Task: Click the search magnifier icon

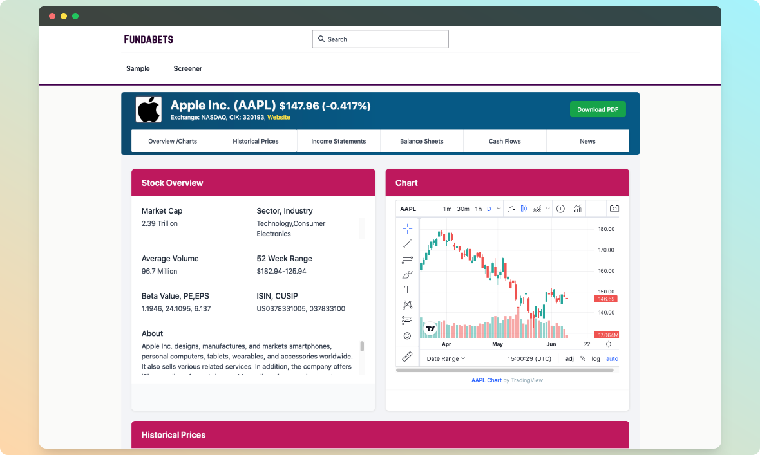Action: point(321,39)
